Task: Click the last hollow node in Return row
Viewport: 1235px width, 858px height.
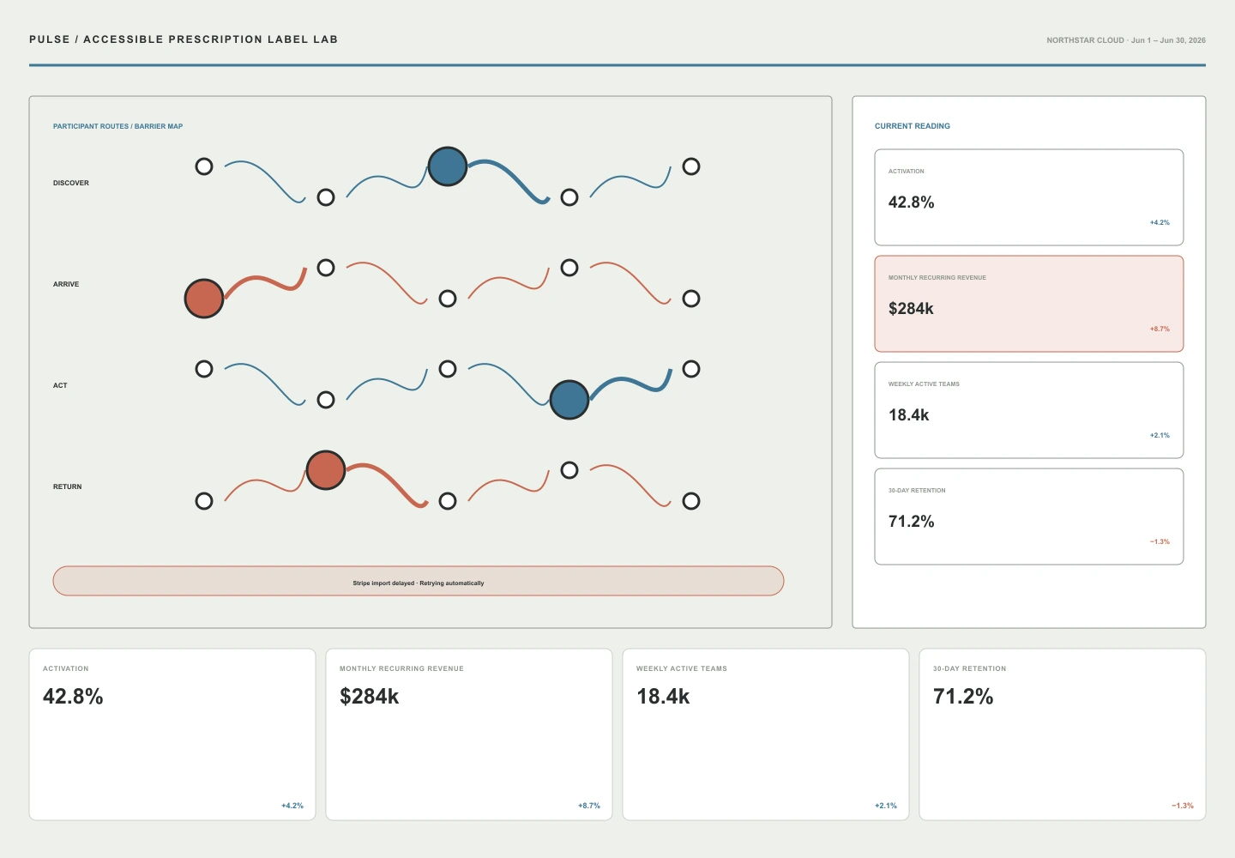Action: pos(691,501)
